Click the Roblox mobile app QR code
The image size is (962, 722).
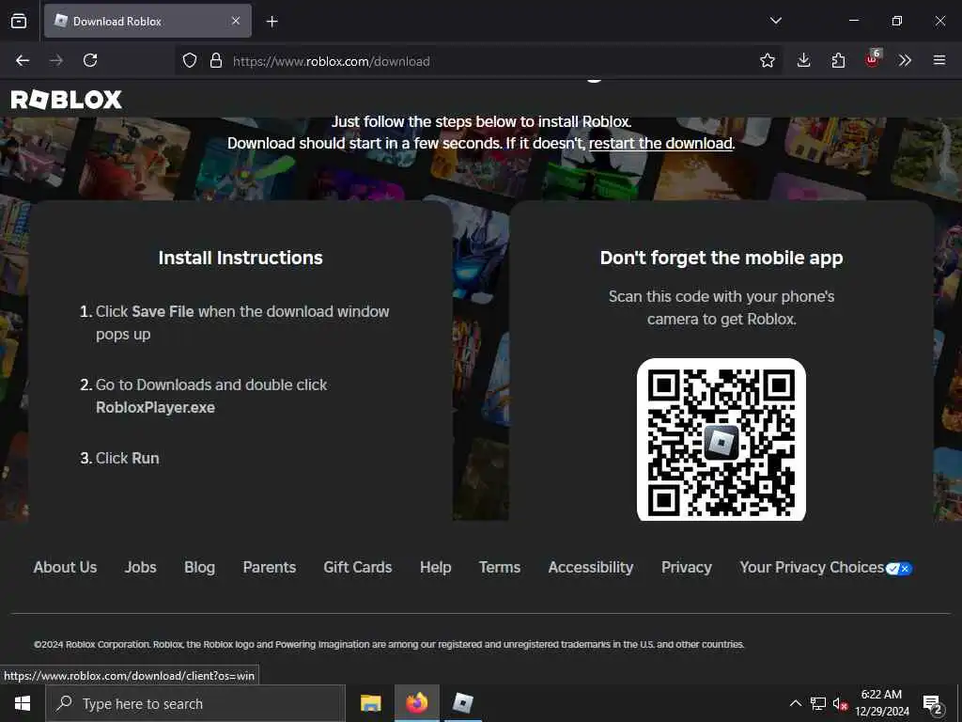click(721, 440)
